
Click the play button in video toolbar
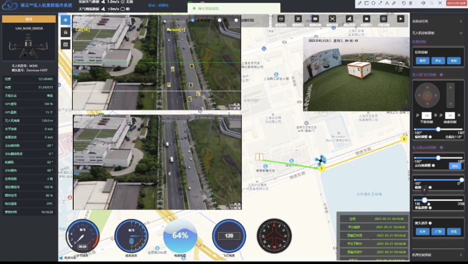pyautogui.click(x=400, y=19)
